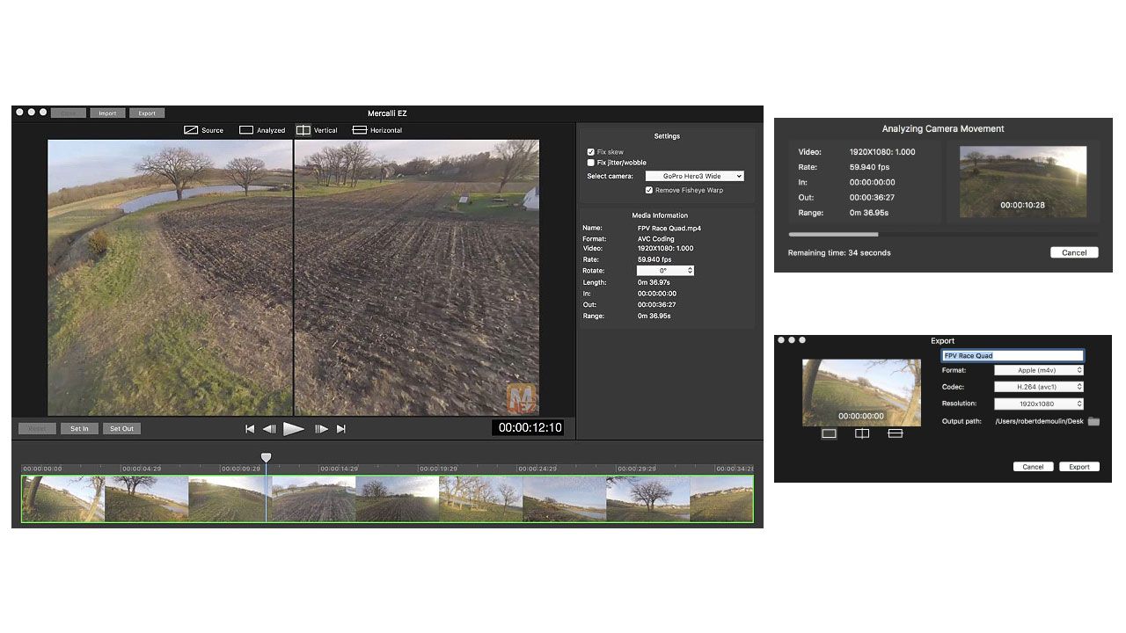The width and height of the screenshot is (1126, 633).
Task: Click the Play button
Action: [294, 429]
